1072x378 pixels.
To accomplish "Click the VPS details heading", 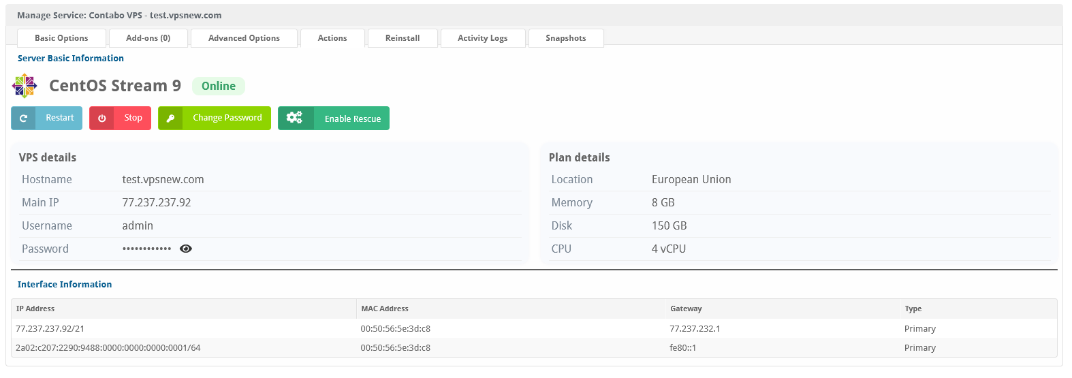I will click(48, 157).
